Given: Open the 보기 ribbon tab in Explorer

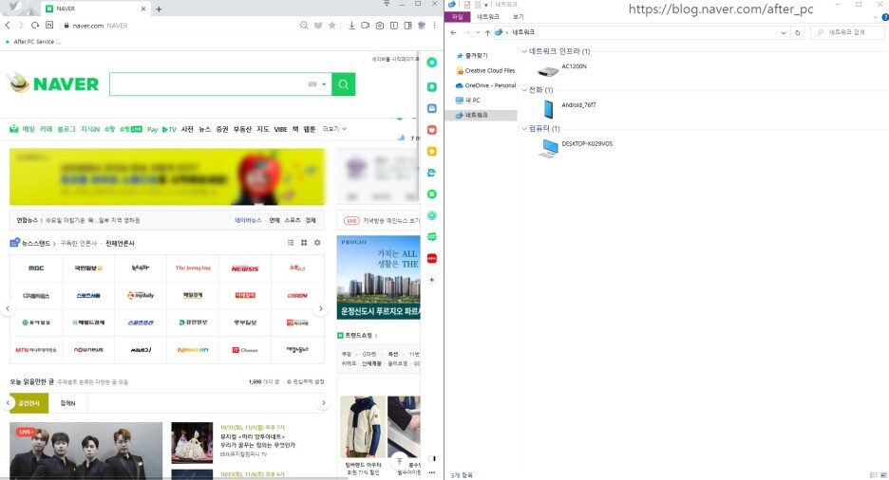Looking at the screenshot, I should click(x=519, y=17).
